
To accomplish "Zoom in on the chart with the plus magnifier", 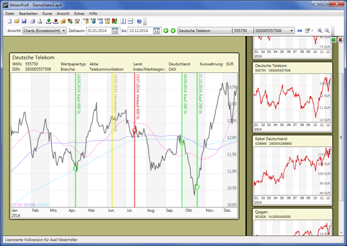I will pos(320,31).
